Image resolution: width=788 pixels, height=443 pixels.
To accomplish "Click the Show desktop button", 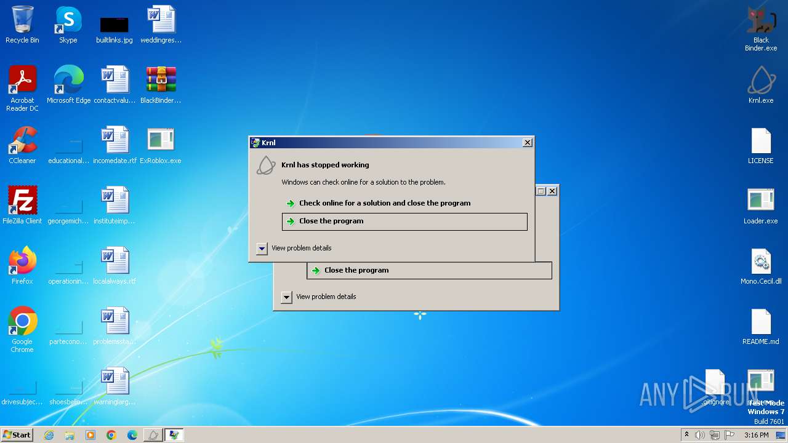I will point(781,435).
